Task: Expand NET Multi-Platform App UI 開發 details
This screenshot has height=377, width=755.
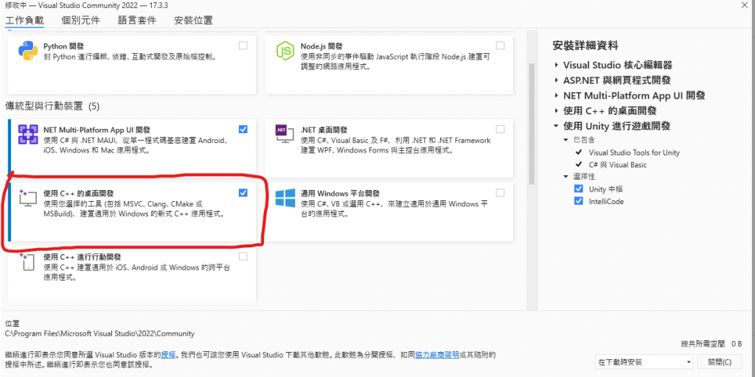Action: (557, 96)
